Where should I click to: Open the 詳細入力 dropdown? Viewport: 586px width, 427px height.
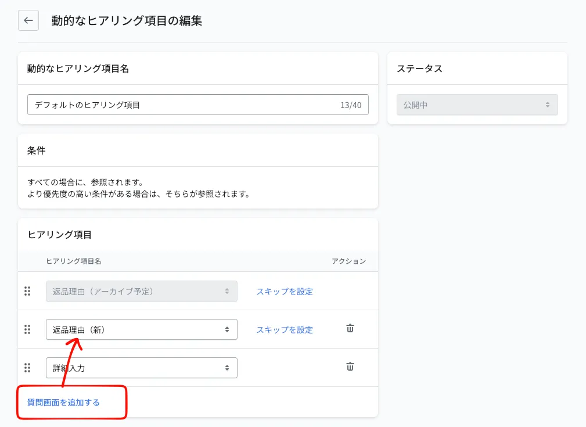(142, 368)
